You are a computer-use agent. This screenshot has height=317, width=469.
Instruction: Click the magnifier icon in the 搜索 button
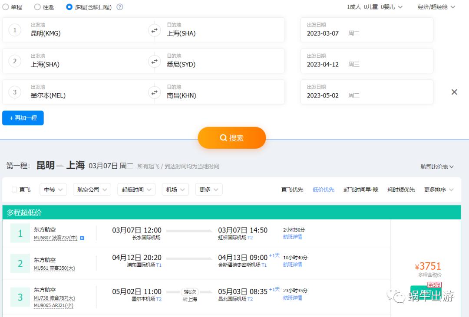[x=223, y=137]
